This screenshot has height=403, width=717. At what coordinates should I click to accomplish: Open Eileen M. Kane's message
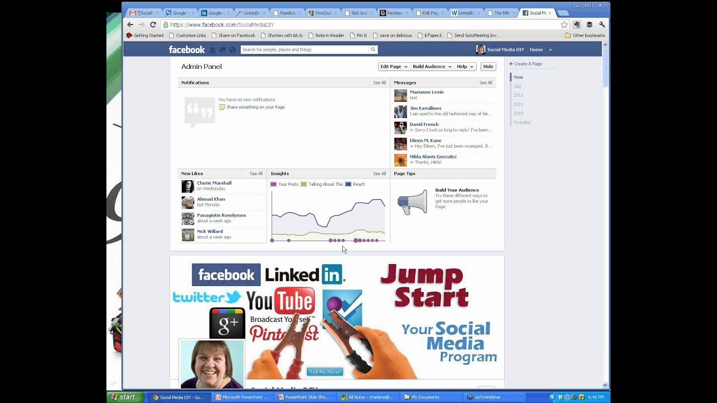click(443, 144)
